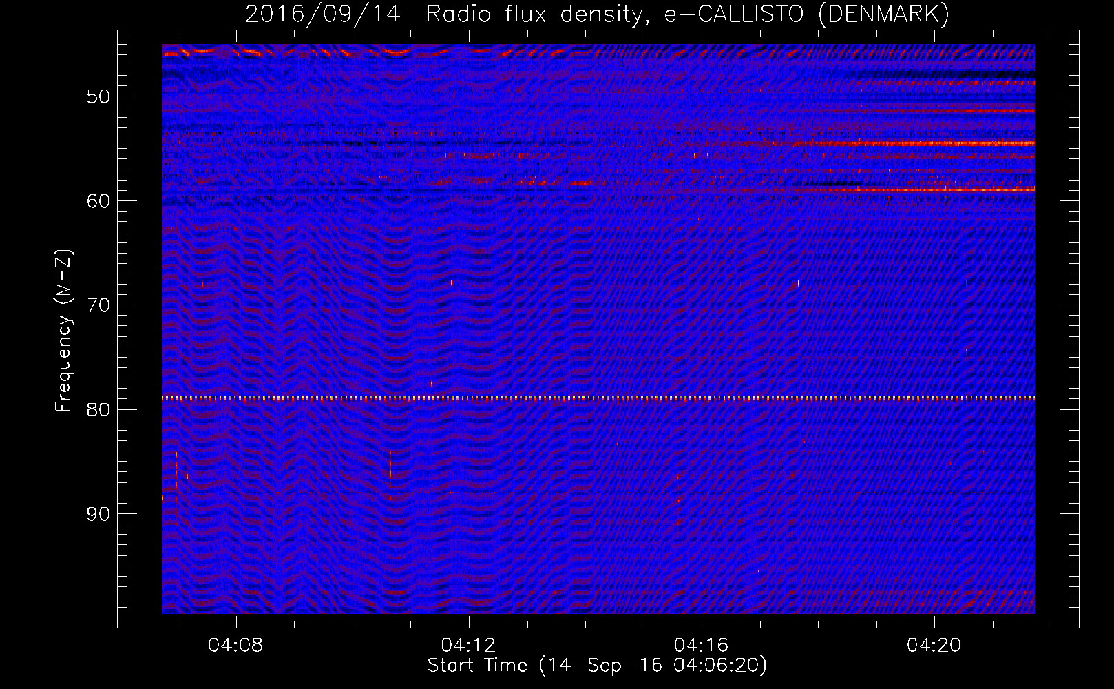Viewport: 1114px width, 689px height.
Task: Select the '04:12' time tick label
Action: click(x=468, y=646)
